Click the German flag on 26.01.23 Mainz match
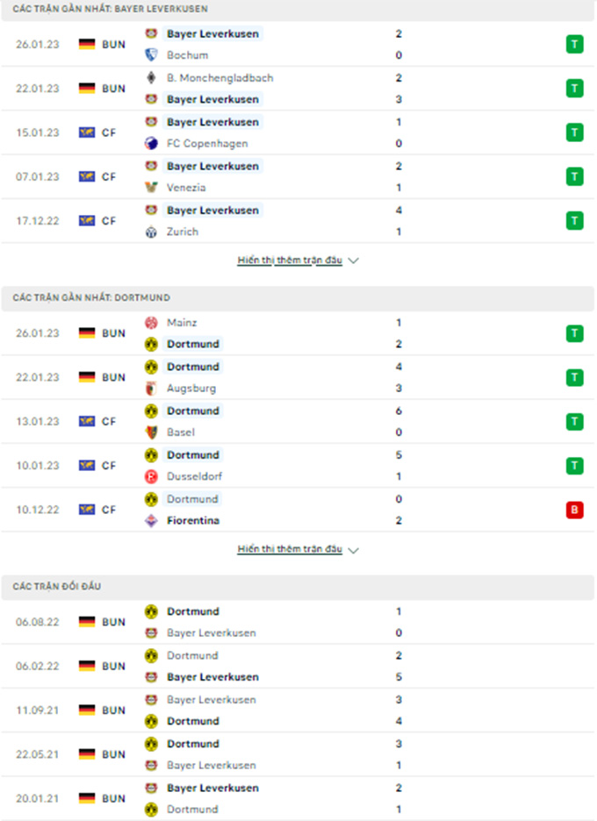This screenshot has height=821, width=597. coord(87,333)
